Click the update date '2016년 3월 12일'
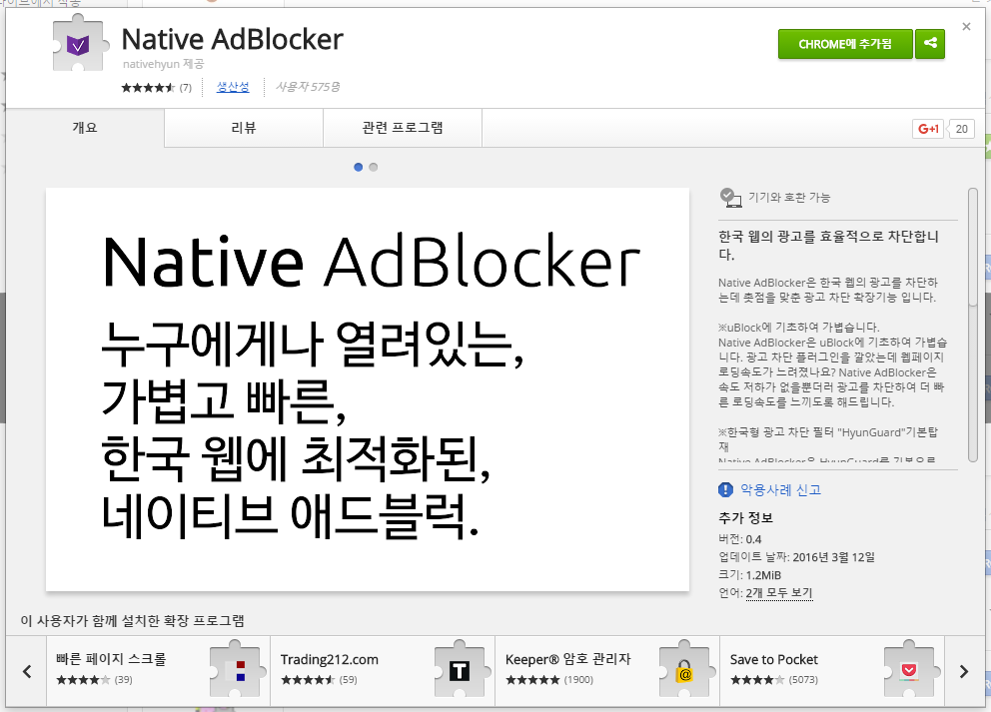The height and width of the screenshot is (712, 991). 833,557
